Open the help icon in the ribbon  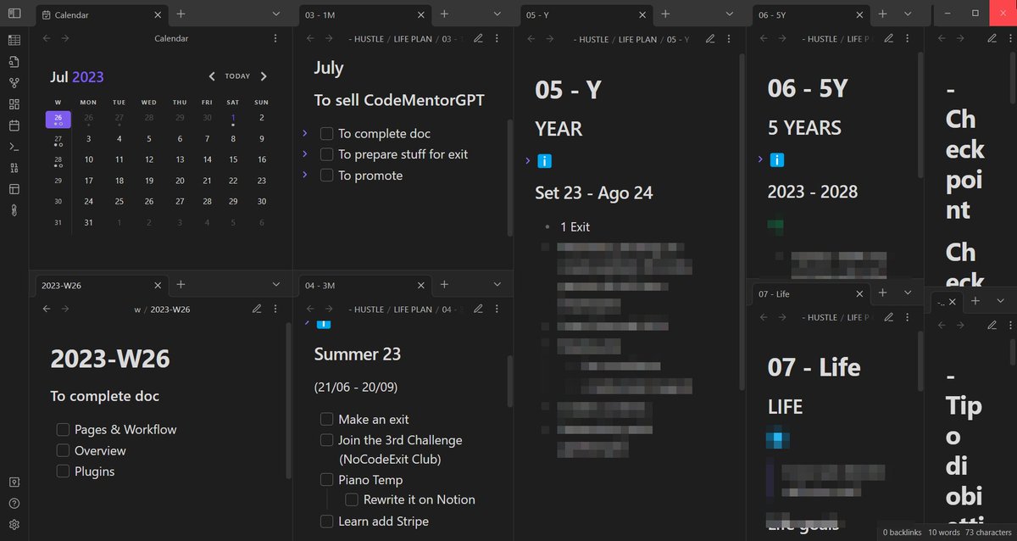pyautogui.click(x=14, y=503)
